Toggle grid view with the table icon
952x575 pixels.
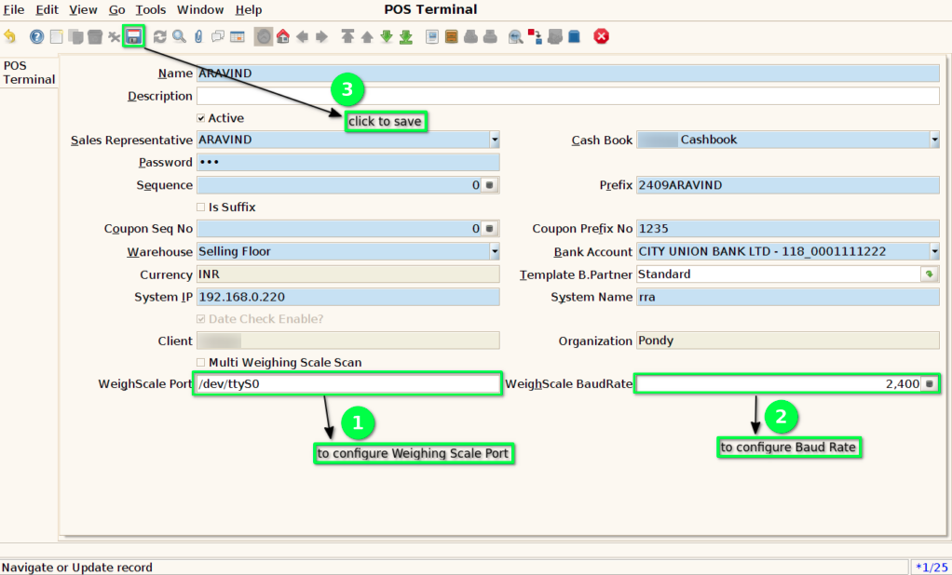[238, 36]
